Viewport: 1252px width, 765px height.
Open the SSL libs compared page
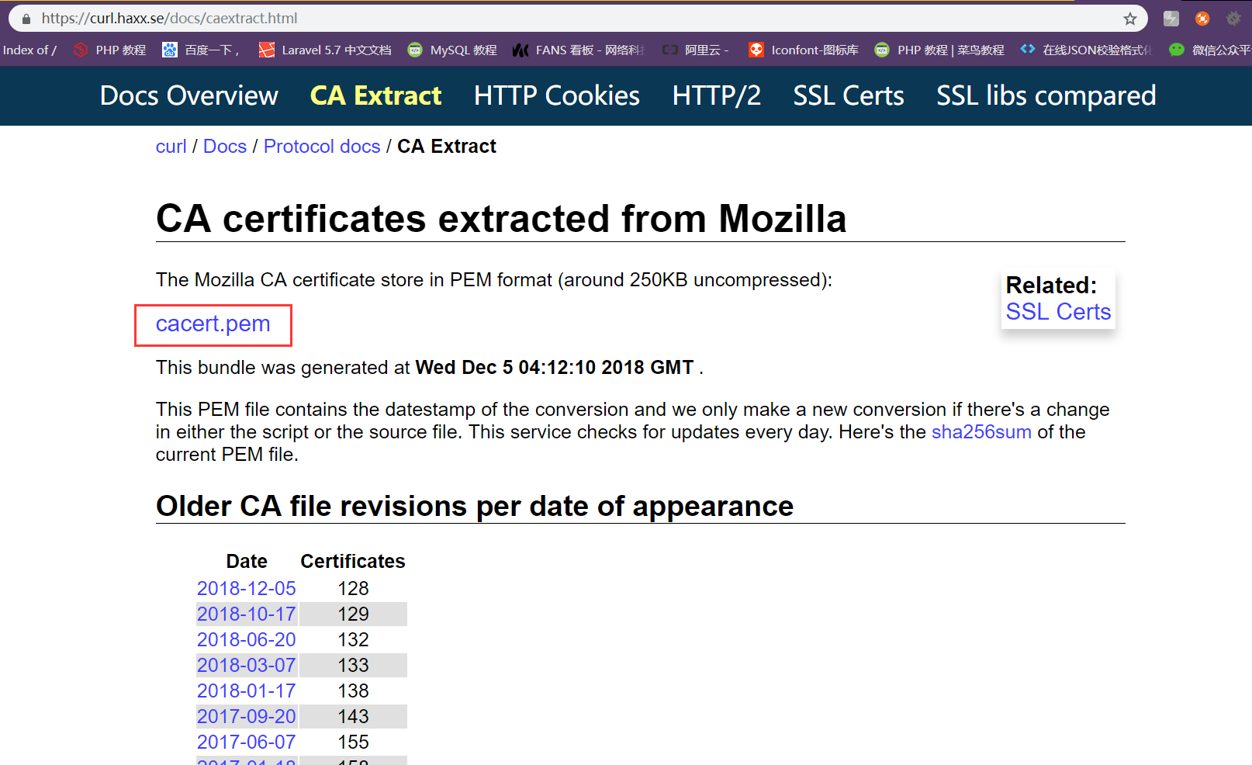coord(1046,95)
